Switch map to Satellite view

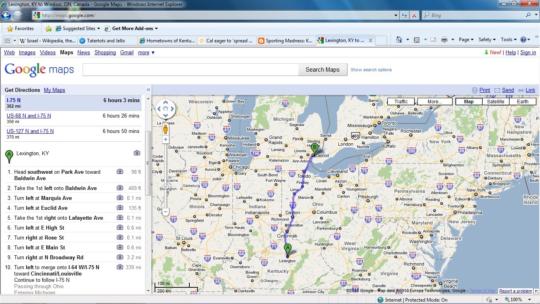coord(495,102)
